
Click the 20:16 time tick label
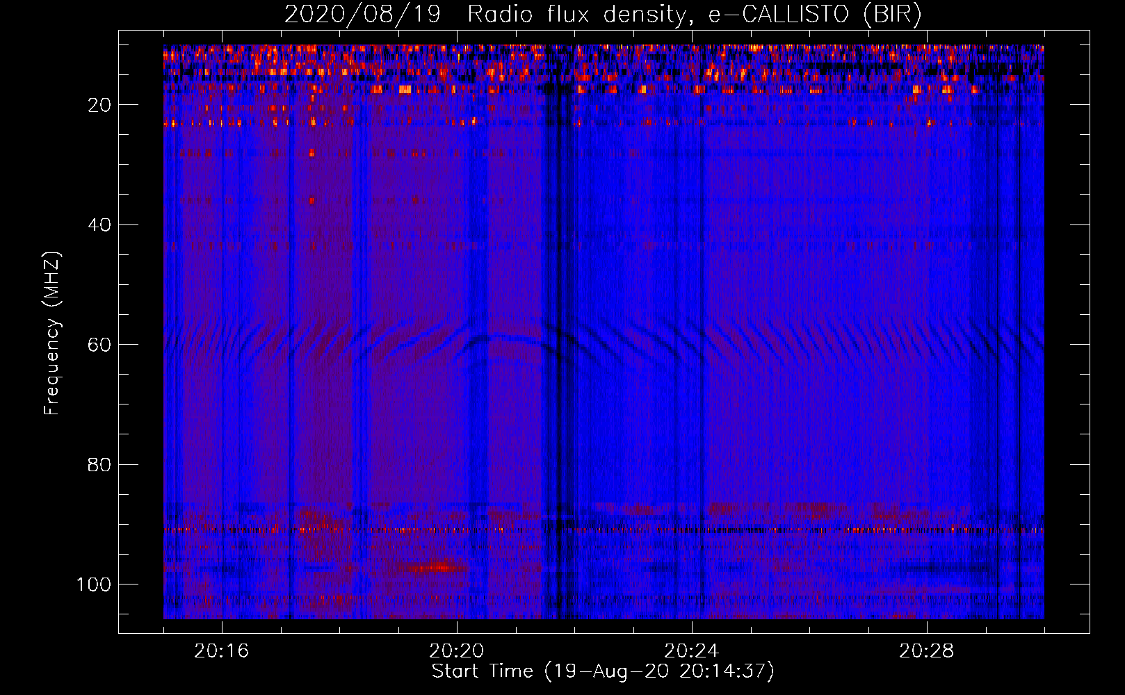[222, 651]
